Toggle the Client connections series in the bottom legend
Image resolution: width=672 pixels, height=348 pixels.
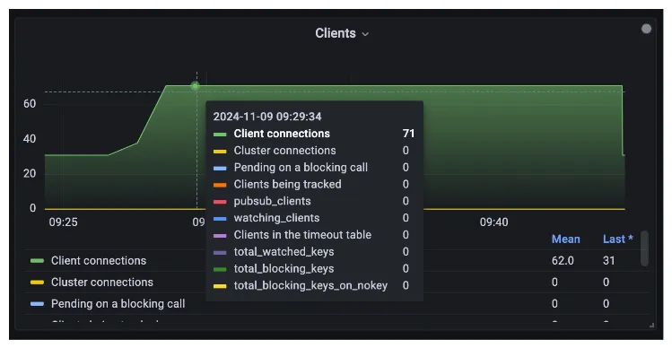coord(99,261)
